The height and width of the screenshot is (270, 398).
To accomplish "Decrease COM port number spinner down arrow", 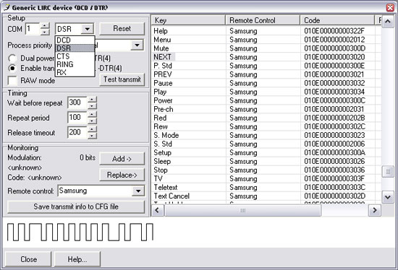I will pyautogui.click(x=44, y=32).
